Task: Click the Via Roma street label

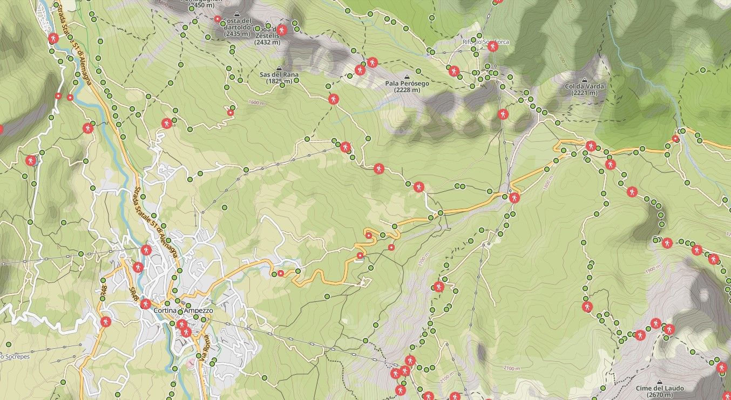Action: [205, 349]
